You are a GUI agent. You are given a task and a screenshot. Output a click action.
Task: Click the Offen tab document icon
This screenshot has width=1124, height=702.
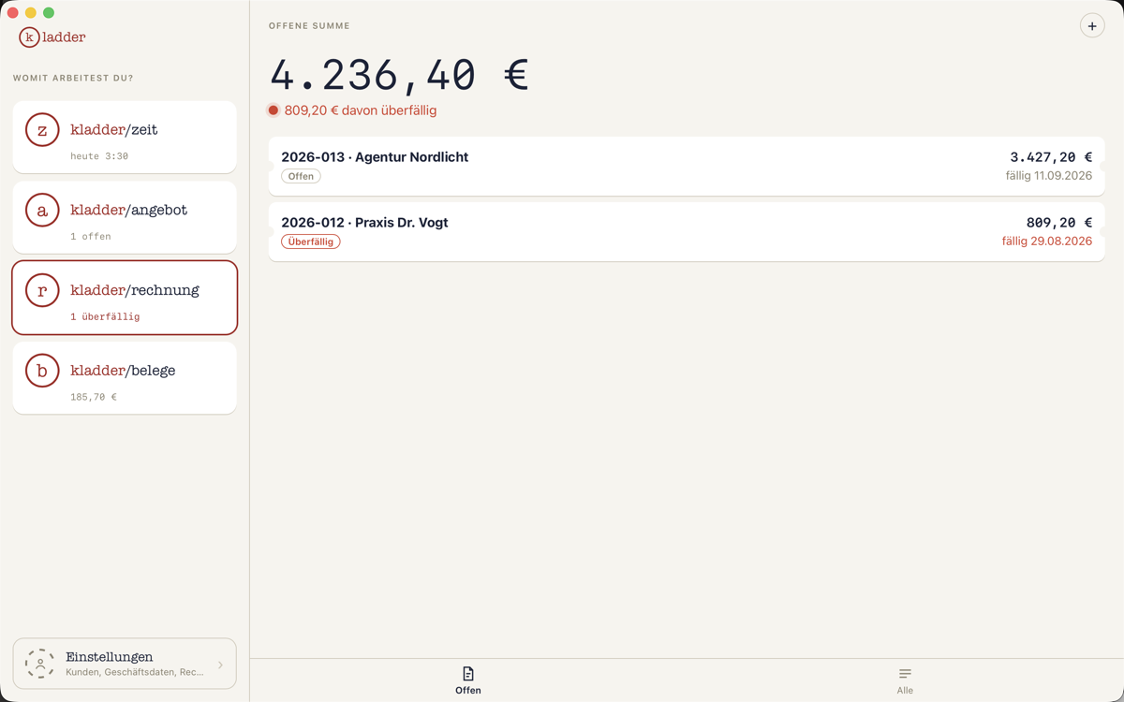(468, 674)
